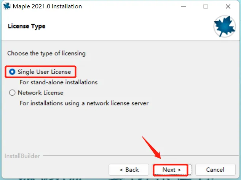Click the InstallBuilder label
The height and width of the screenshot is (180, 241).
click(x=22, y=156)
